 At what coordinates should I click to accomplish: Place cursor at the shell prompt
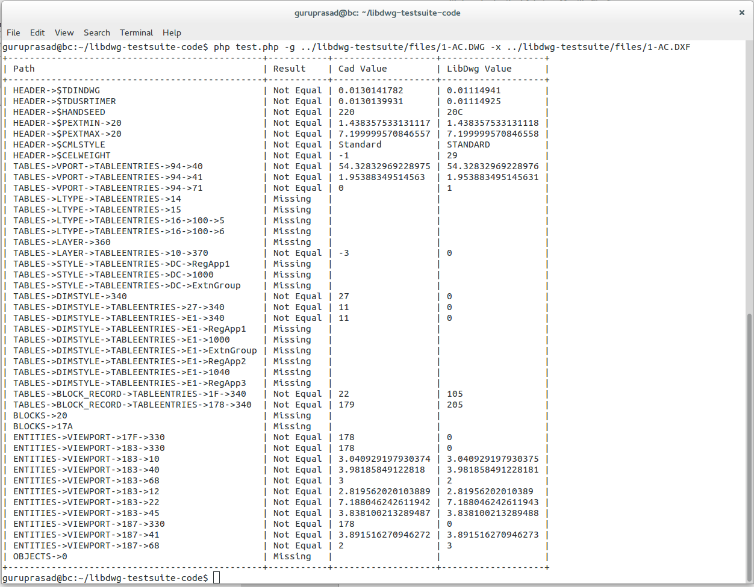click(217, 577)
